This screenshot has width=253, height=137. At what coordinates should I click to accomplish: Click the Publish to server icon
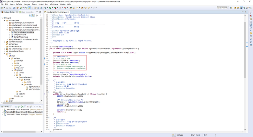pos(31,106)
